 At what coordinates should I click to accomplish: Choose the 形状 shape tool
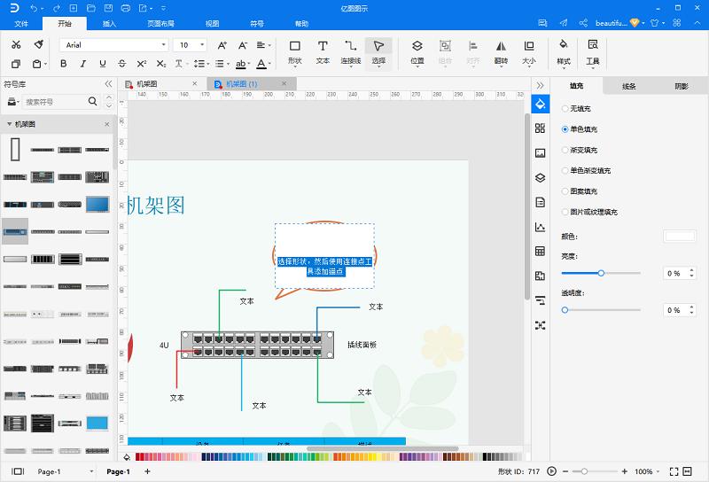tap(295, 51)
